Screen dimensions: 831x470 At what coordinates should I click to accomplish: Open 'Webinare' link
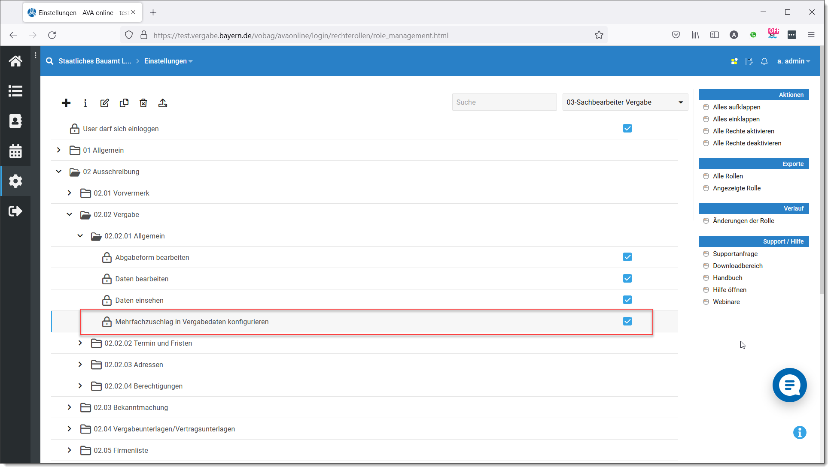point(726,302)
